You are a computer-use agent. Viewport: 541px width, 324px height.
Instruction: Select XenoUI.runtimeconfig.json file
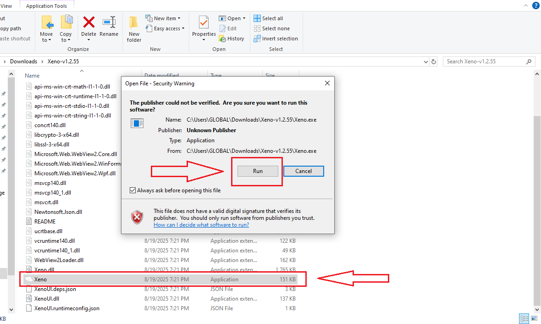click(x=66, y=308)
